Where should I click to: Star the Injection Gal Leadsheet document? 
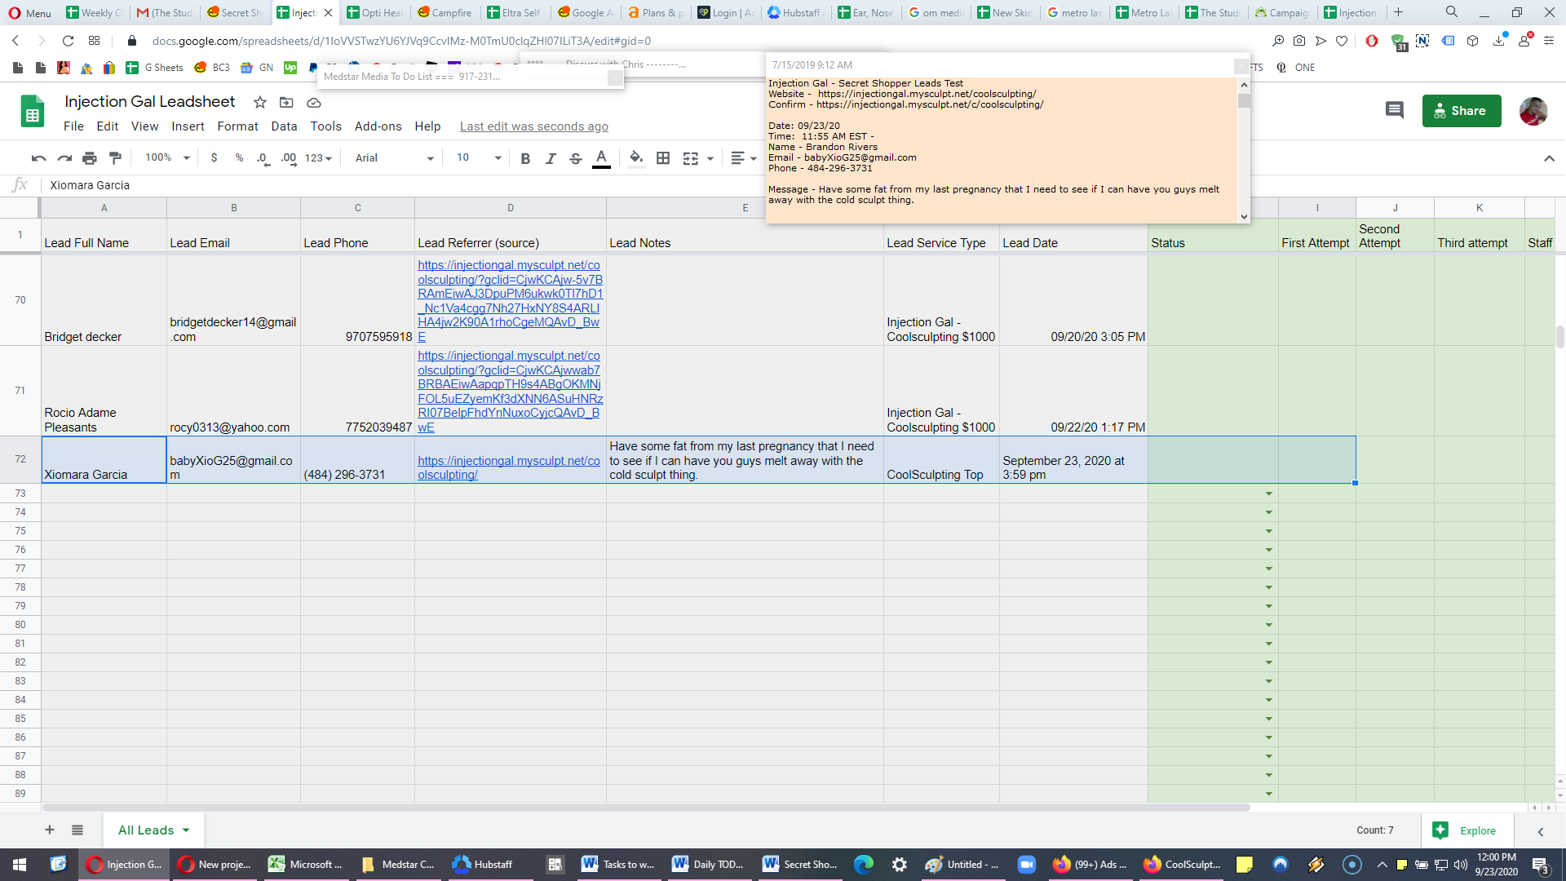click(x=260, y=102)
